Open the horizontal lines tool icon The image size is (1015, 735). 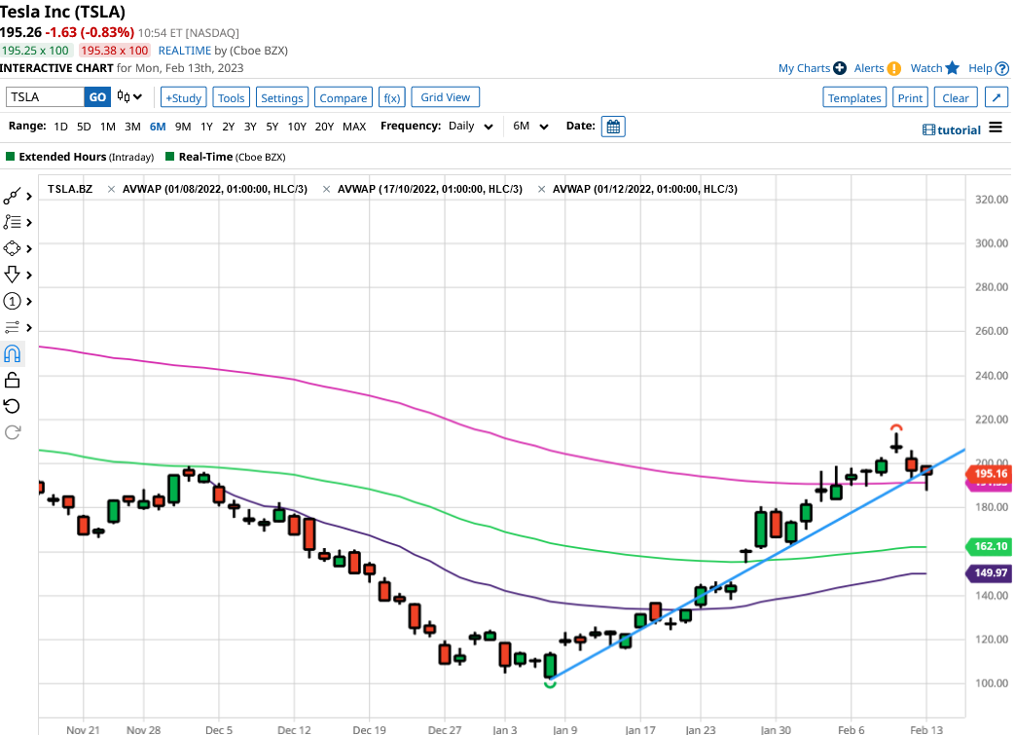(x=13, y=328)
